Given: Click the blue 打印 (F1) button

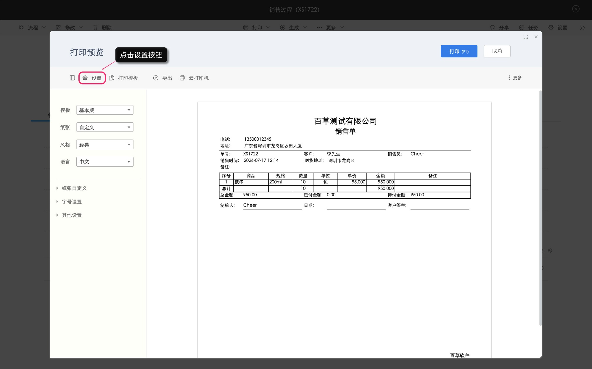Looking at the screenshot, I should point(459,51).
